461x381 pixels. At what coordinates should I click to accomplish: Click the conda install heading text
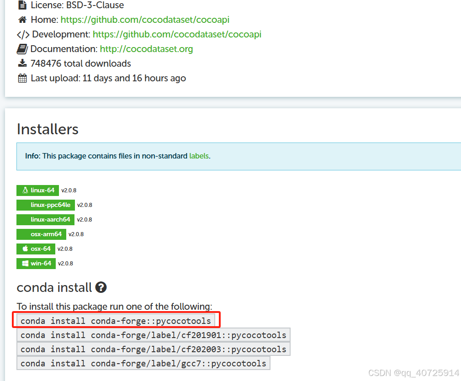pyautogui.click(x=54, y=287)
